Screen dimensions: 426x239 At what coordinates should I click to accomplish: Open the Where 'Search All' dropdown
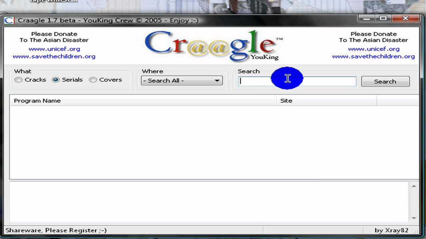182,81
